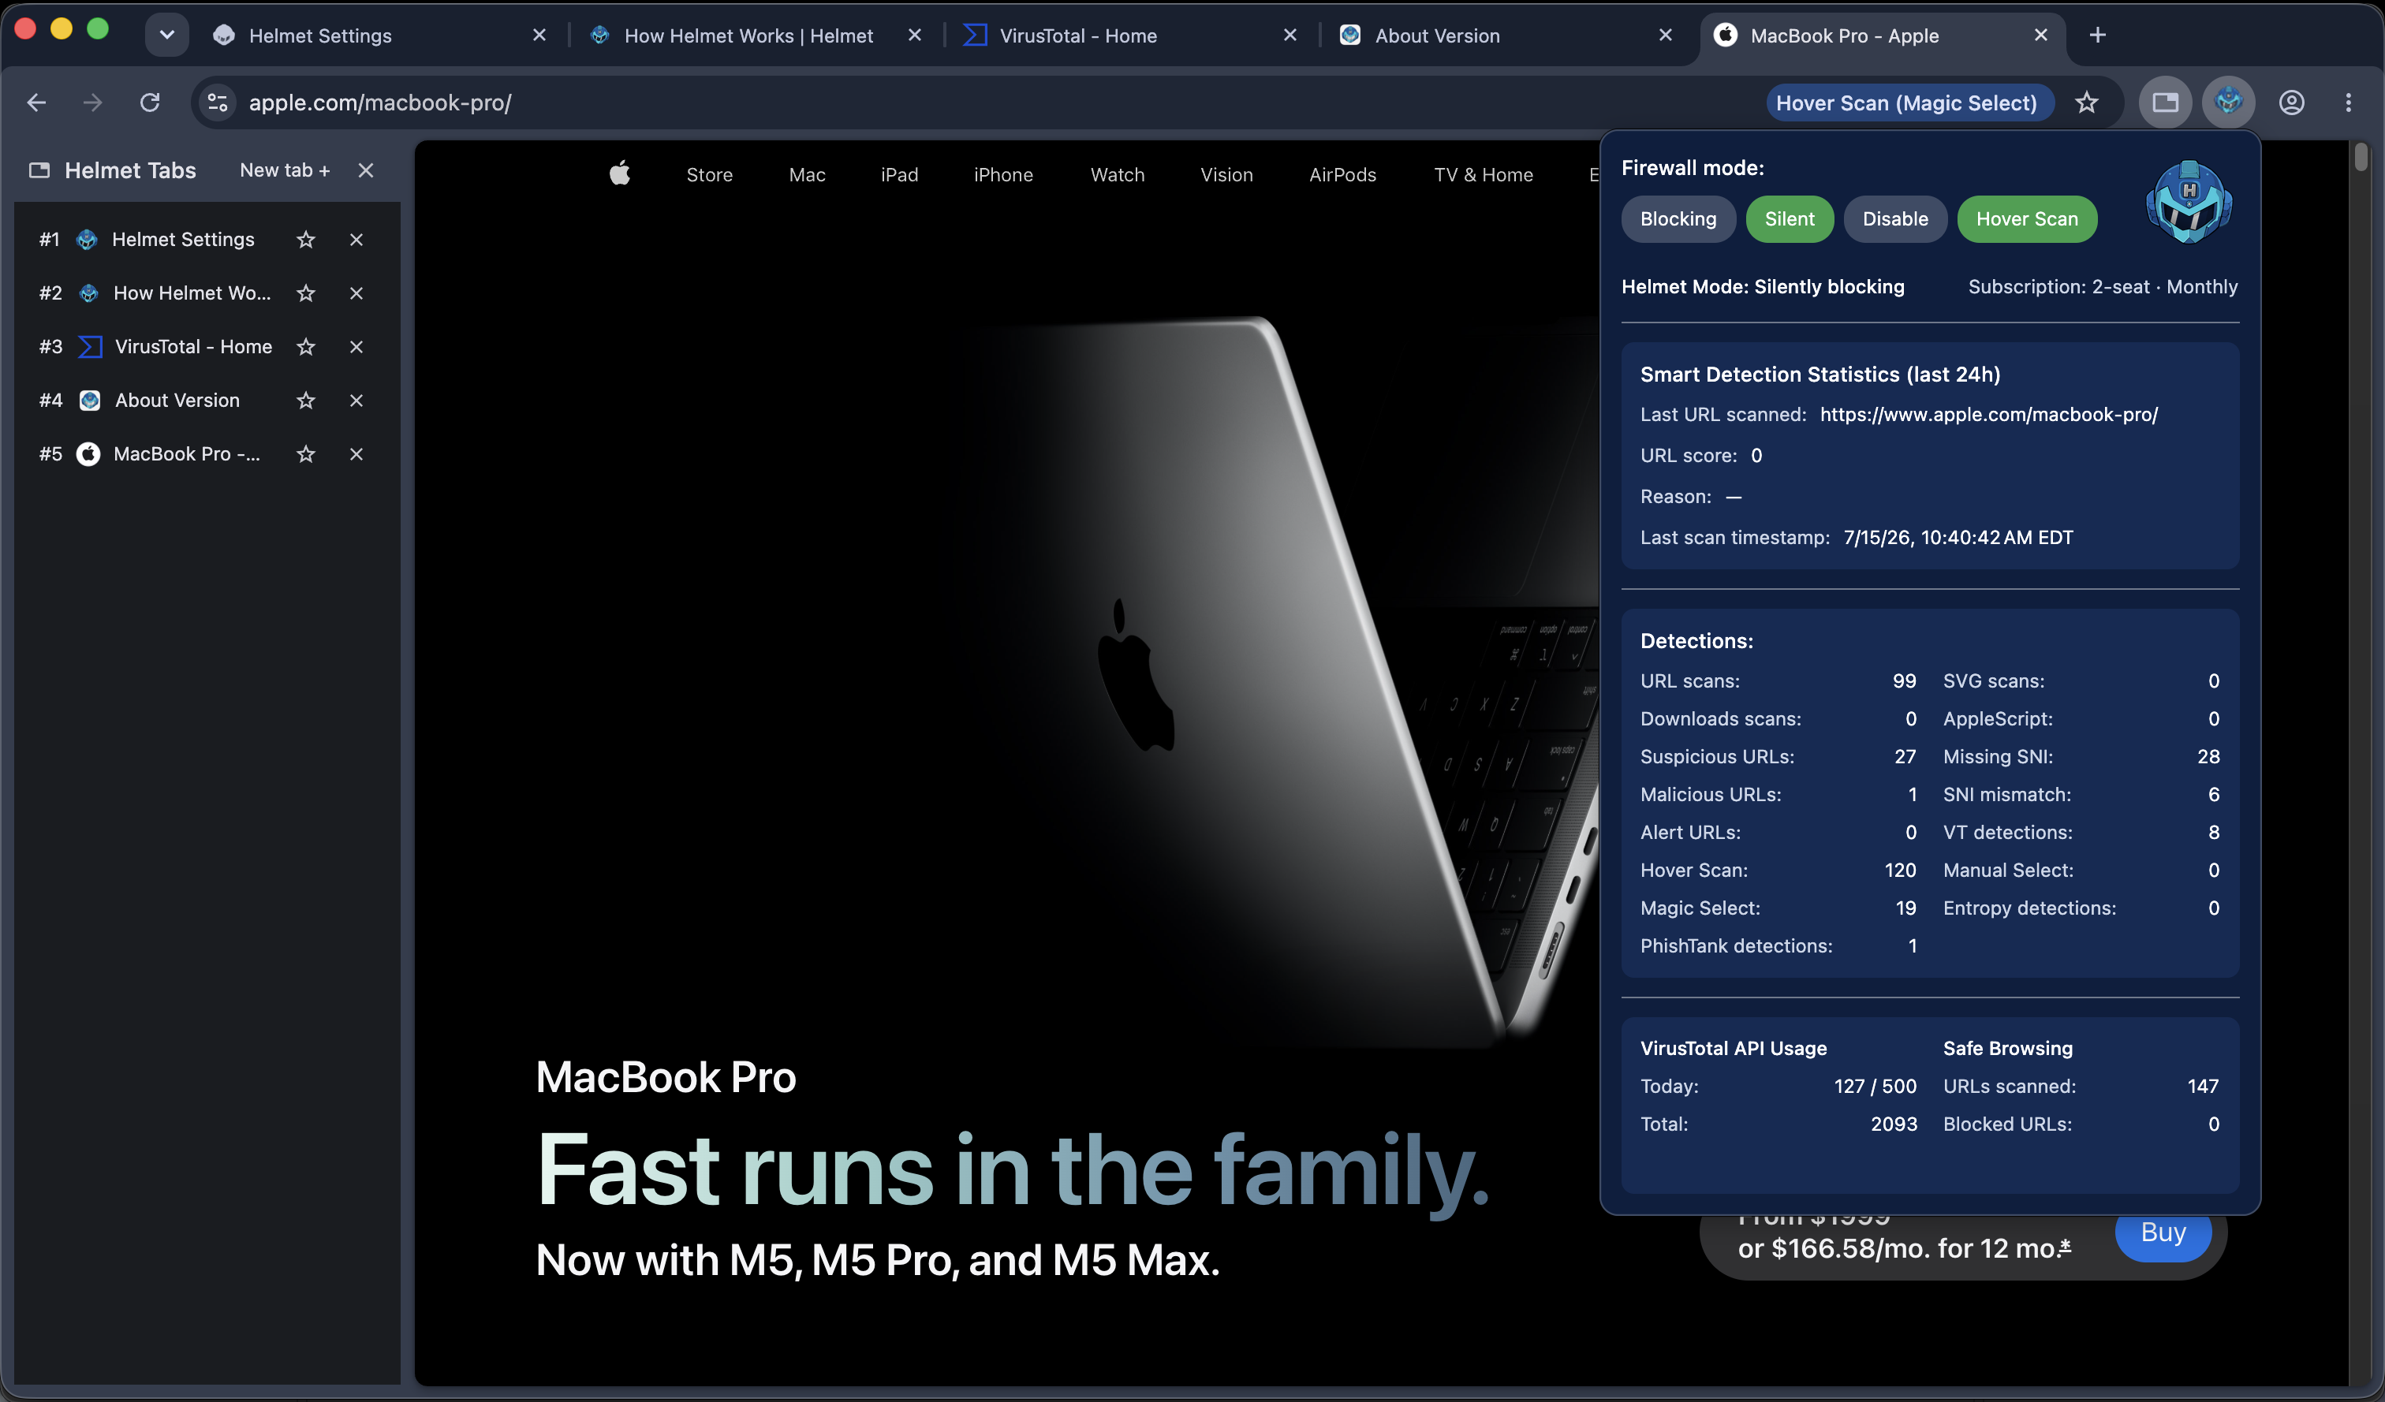The image size is (2385, 1402).
Task: Open Chrome's three-dot menu
Action: [x=2348, y=103]
